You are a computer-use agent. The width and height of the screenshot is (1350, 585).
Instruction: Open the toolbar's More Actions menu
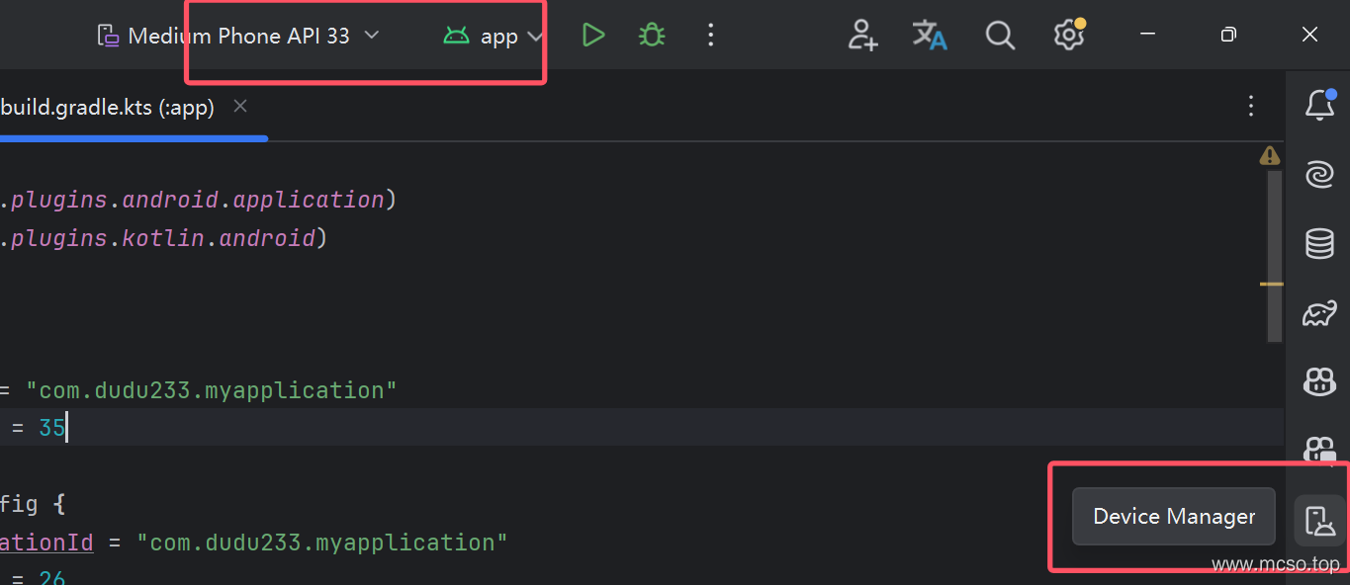click(x=710, y=36)
